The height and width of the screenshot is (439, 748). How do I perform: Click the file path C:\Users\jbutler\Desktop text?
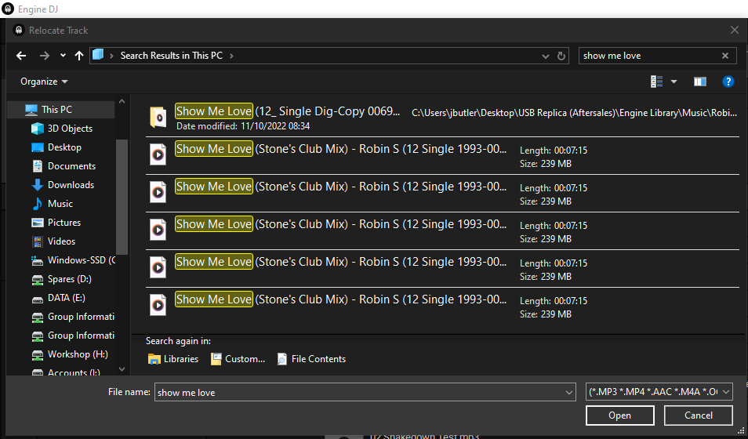coord(575,113)
